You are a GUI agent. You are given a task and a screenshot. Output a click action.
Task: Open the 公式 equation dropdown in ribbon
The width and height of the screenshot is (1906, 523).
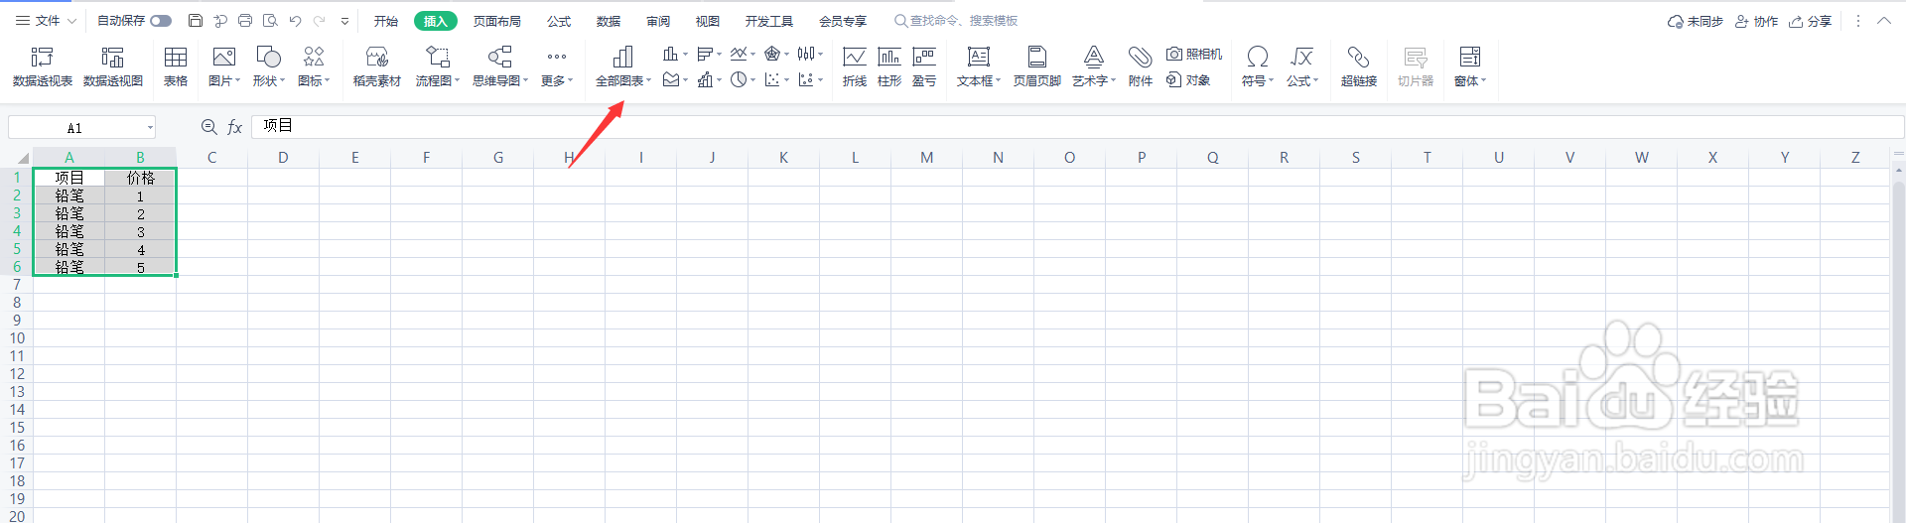click(1302, 66)
